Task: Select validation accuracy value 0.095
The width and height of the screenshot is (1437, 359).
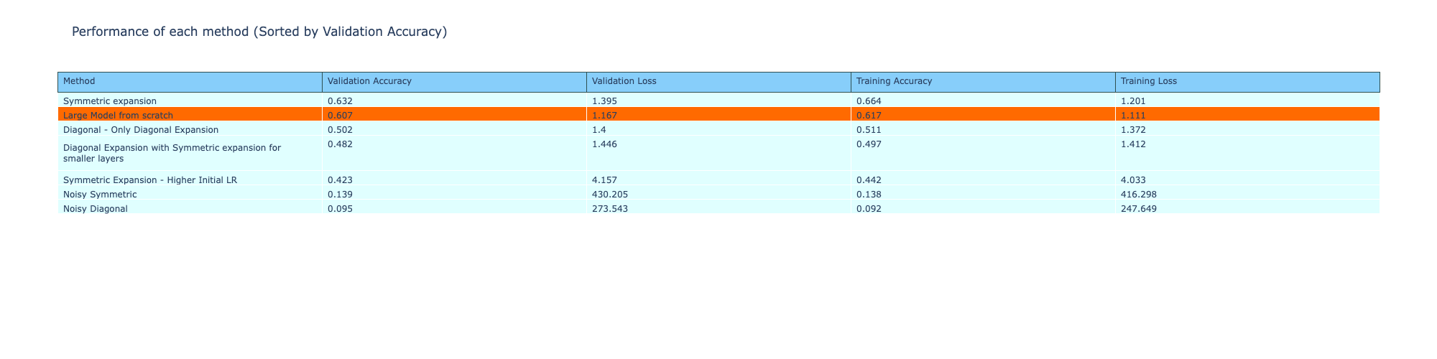Action: click(340, 209)
